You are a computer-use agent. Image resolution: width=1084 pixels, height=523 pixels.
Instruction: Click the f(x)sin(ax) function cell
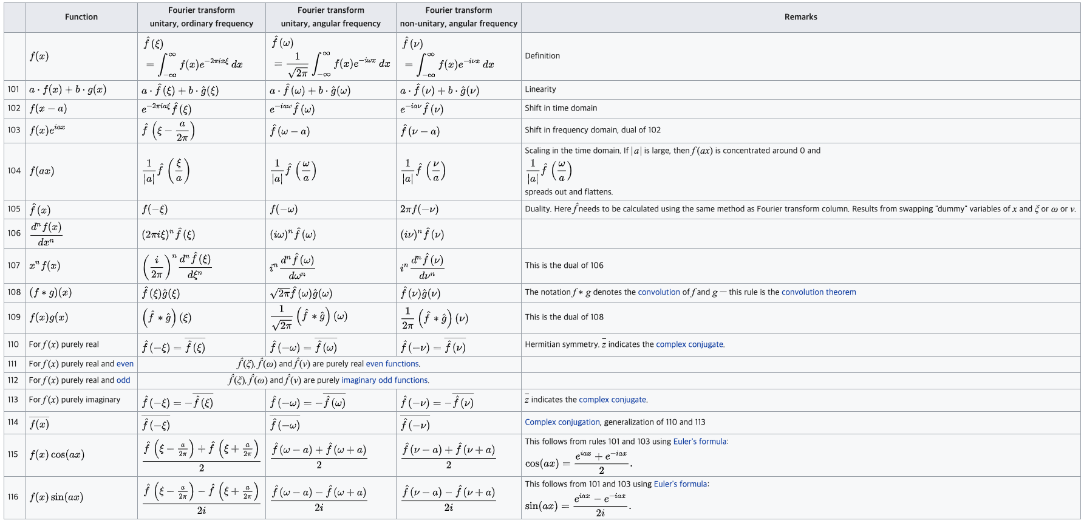[x=81, y=497]
